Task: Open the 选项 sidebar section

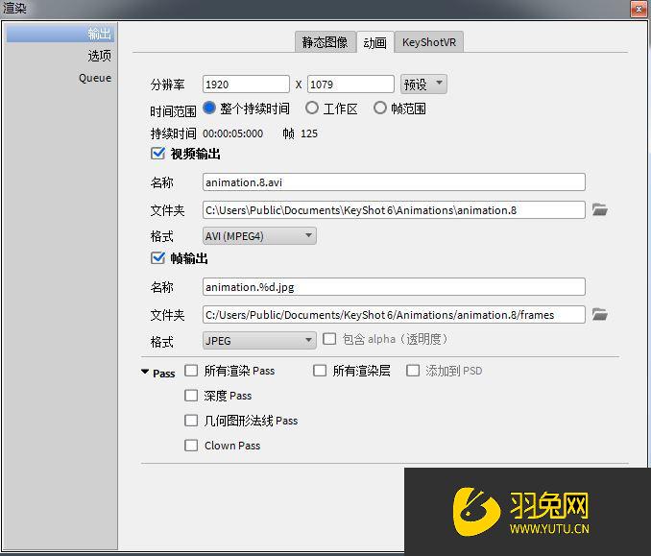Action: pyautogui.click(x=100, y=56)
